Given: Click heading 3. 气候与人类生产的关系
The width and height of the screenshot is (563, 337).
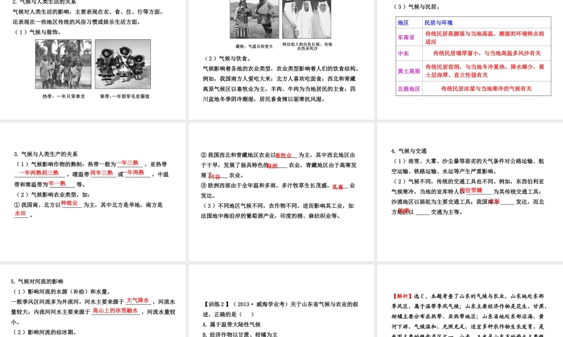Looking at the screenshot, I should coord(46,154).
